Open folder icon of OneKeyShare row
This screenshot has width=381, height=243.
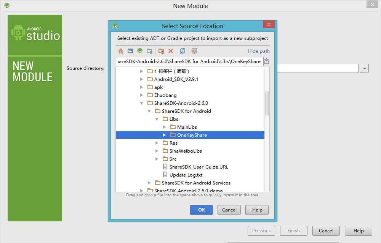[173, 135]
